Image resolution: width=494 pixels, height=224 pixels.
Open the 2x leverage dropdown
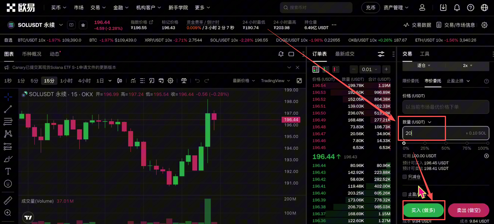[467, 66]
